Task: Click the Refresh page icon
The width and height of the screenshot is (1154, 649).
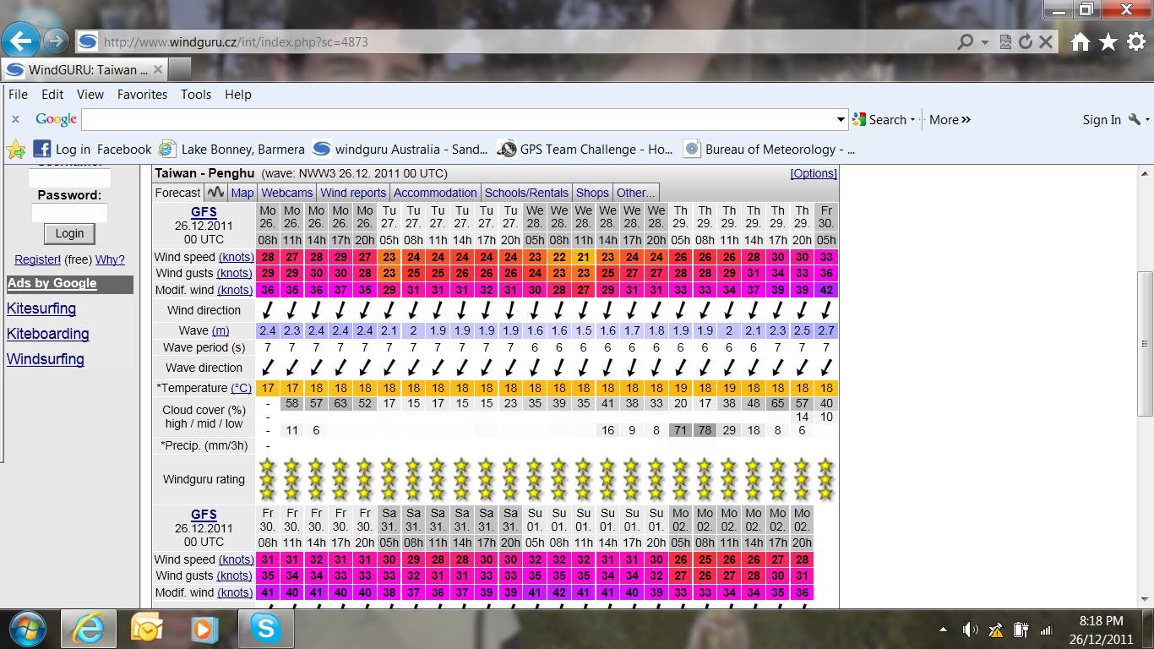Action: pyautogui.click(x=1026, y=42)
